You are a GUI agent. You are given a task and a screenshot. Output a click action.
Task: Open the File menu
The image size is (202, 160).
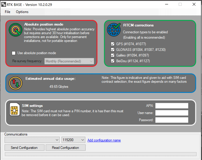[x=8, y=12]
